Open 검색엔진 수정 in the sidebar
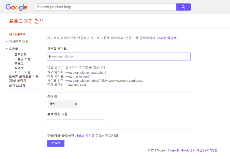 coord(19,42)
